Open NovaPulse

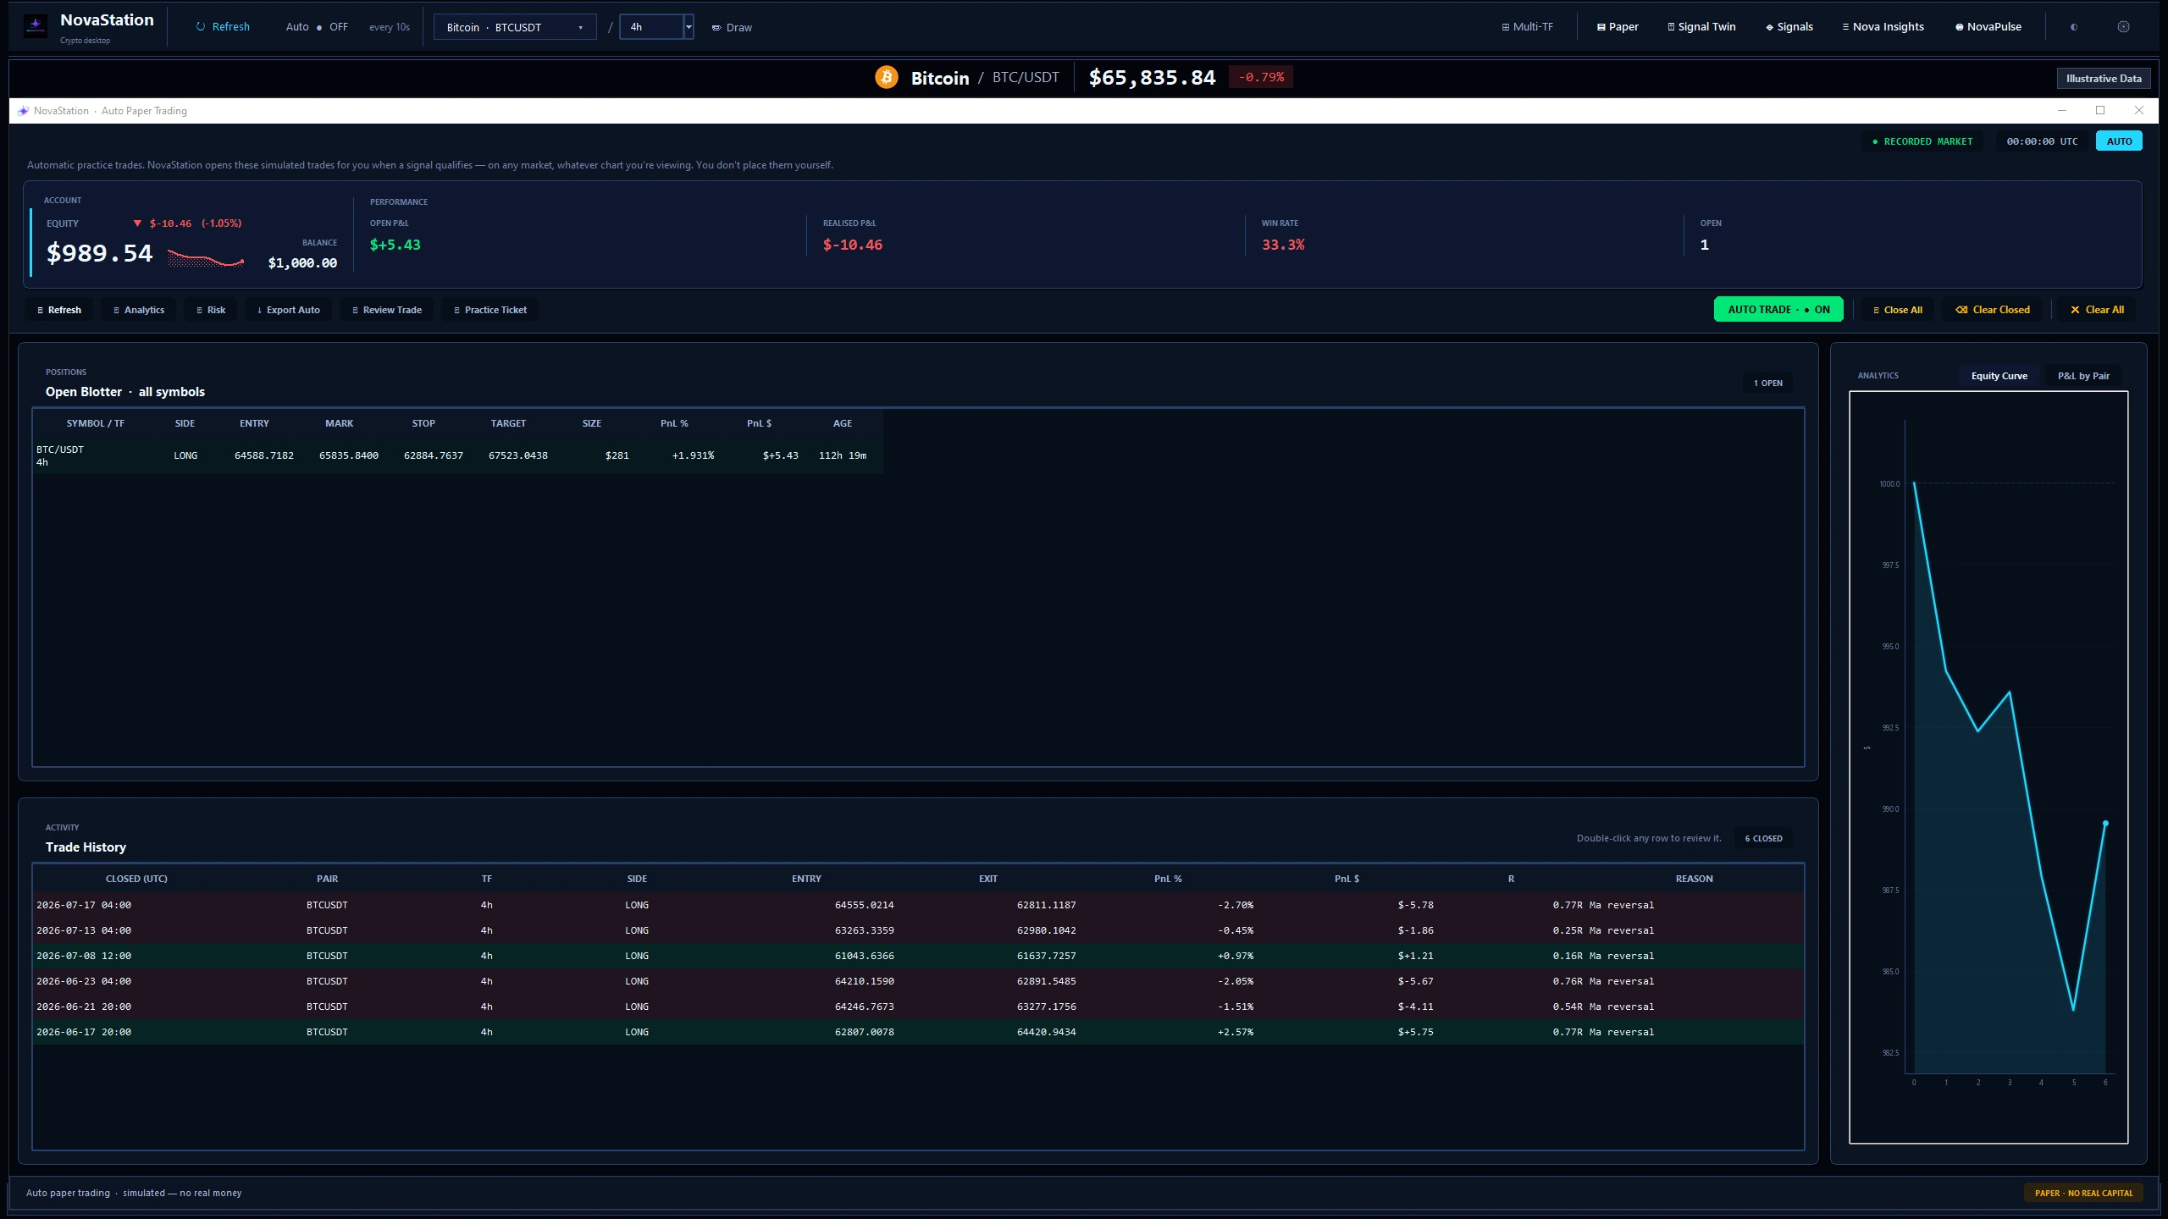pos(1988,26)
